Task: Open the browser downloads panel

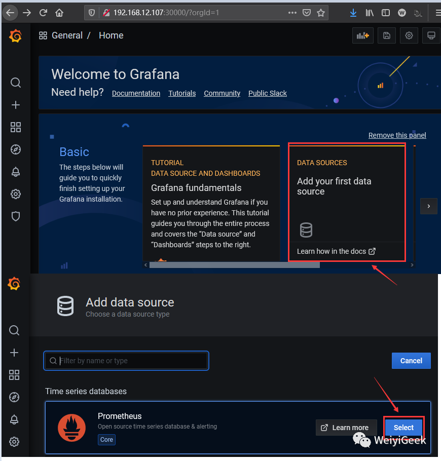Action: coord(353,13)
